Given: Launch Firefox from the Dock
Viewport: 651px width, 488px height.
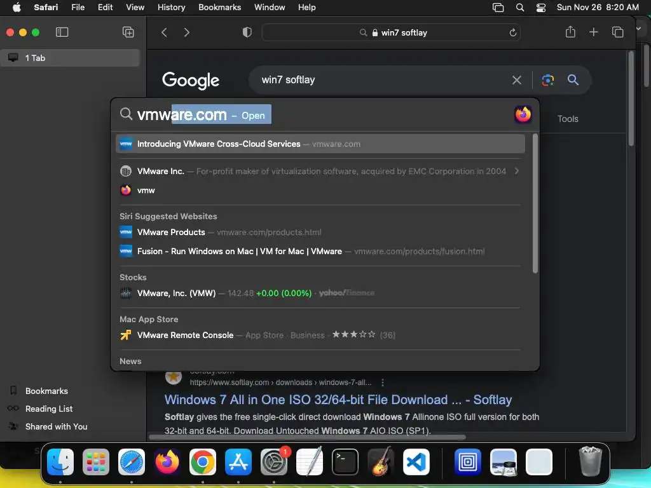Looking at the screenshot, I should (167, 461).
